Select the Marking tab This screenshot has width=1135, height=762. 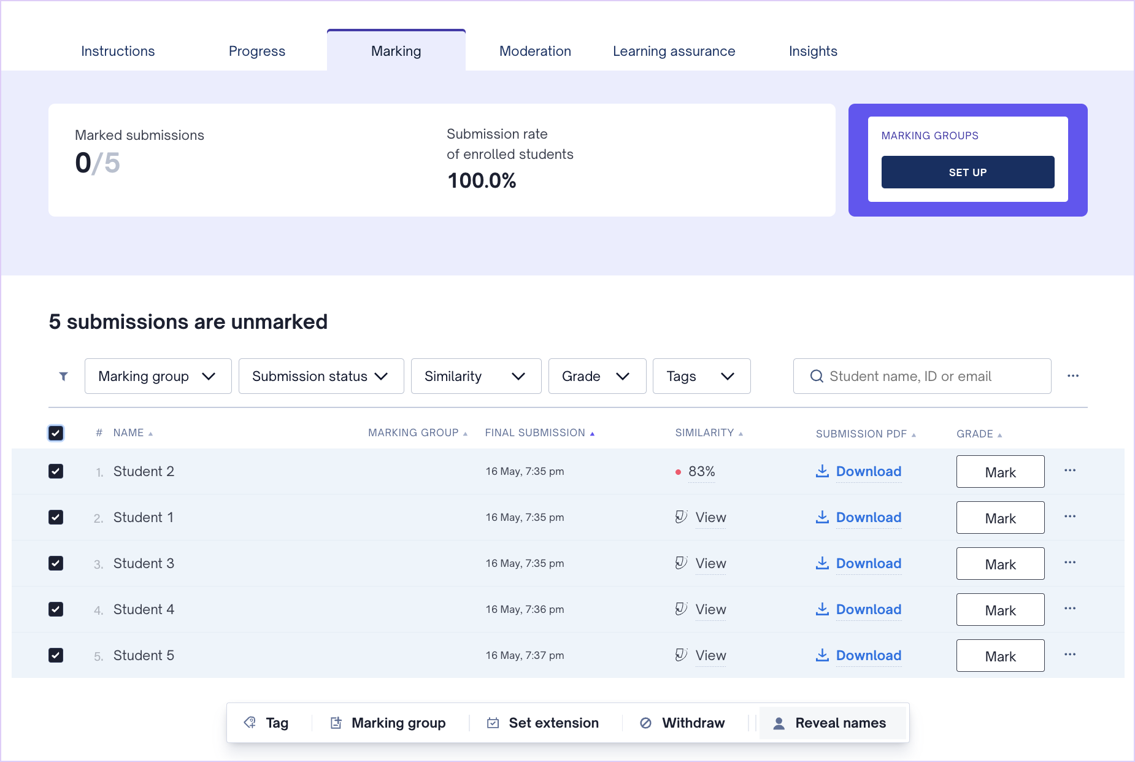(x=396, y=51)
